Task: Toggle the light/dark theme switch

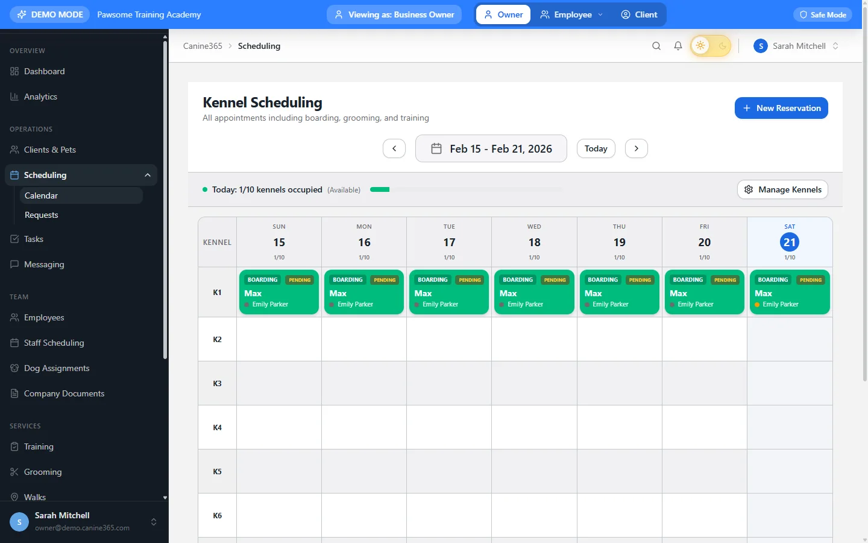Action: [711, 46]
